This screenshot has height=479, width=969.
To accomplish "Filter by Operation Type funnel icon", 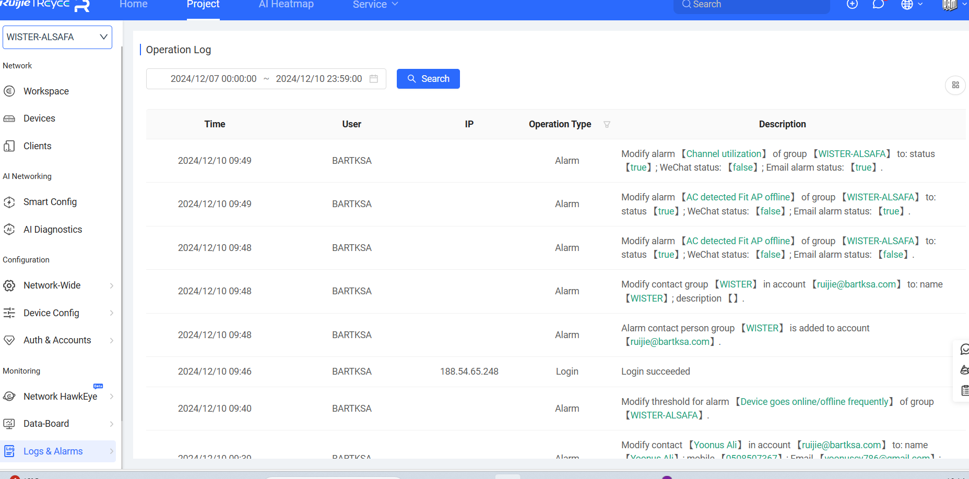I will coord(607,124).
